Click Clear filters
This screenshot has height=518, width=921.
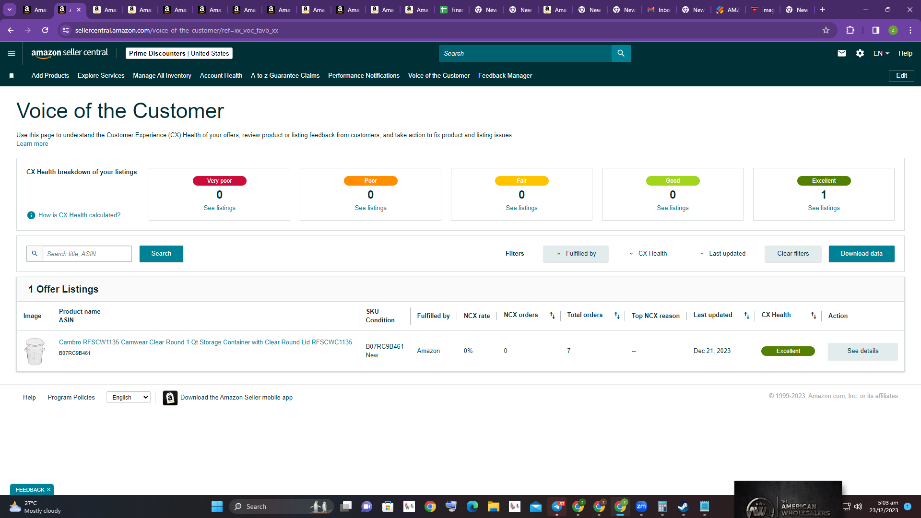click(x=793, y=254)
